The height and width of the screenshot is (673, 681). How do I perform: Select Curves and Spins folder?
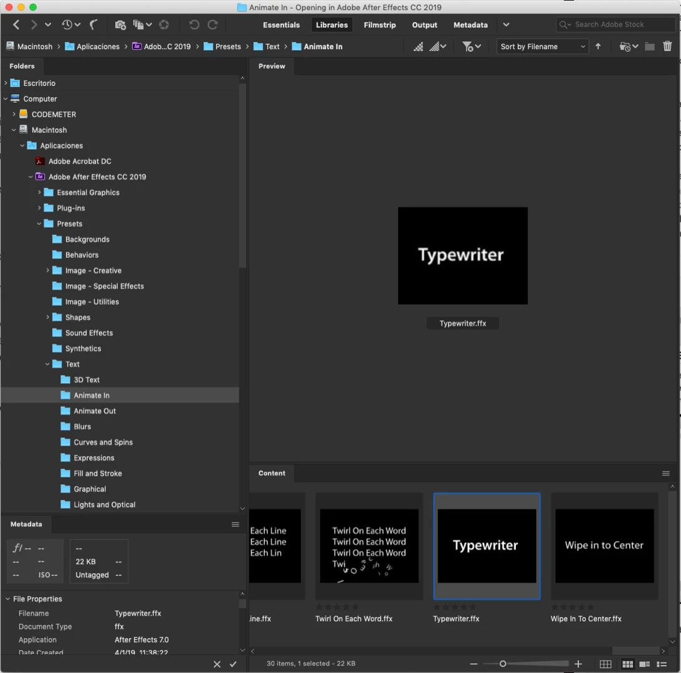tap(103, 442)
